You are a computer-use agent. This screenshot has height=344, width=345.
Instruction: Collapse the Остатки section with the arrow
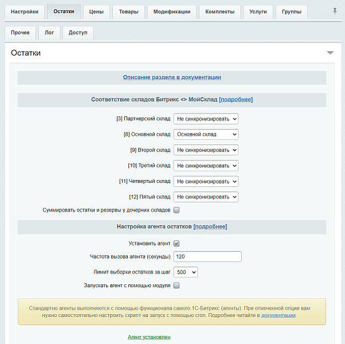coord(330,53)
